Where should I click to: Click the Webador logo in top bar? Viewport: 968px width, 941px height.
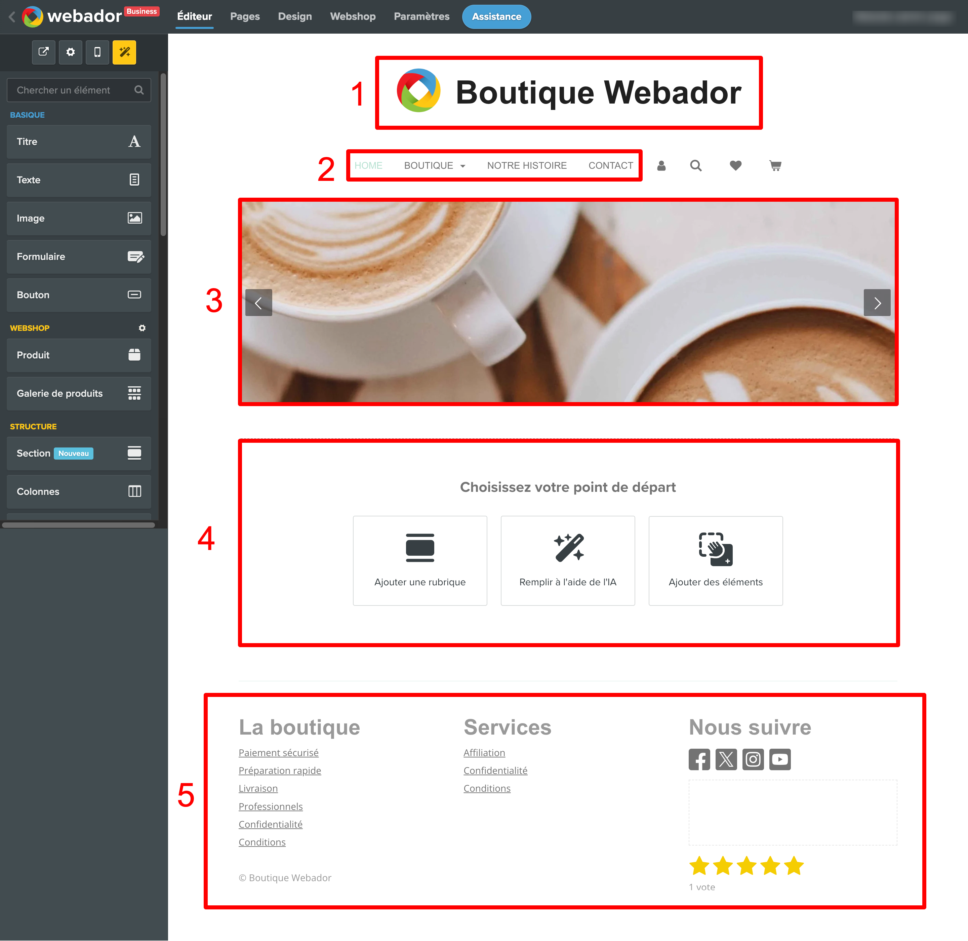coord(72,16)
